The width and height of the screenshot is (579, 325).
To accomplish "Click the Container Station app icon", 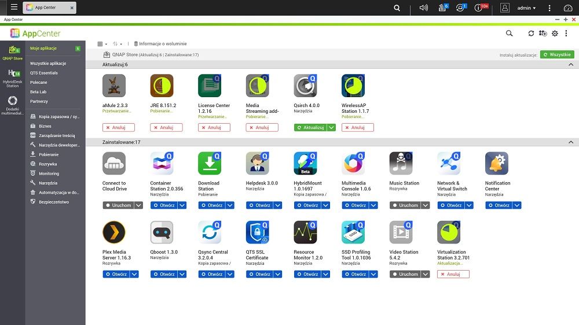I will click(162, 164).
